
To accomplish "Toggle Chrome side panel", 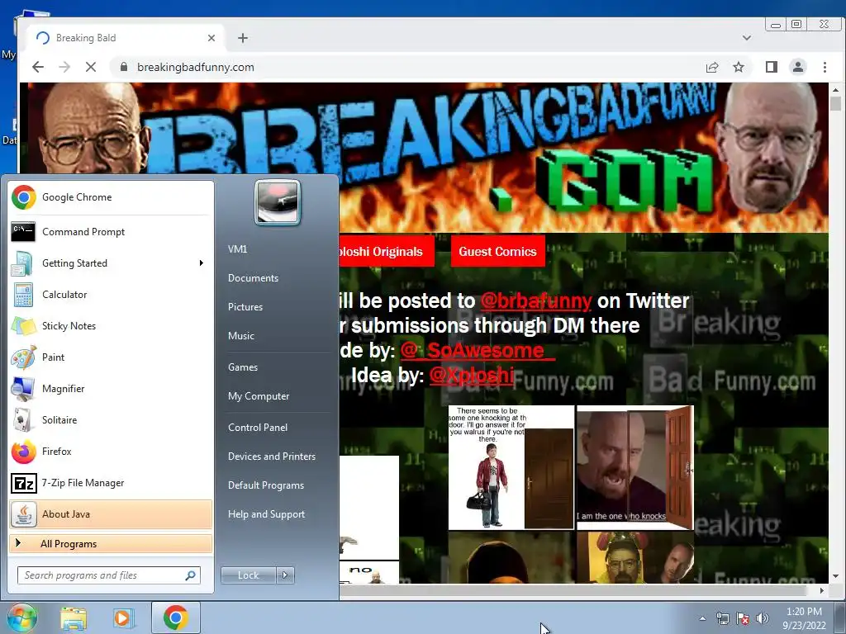I will [x=772, y=67].
